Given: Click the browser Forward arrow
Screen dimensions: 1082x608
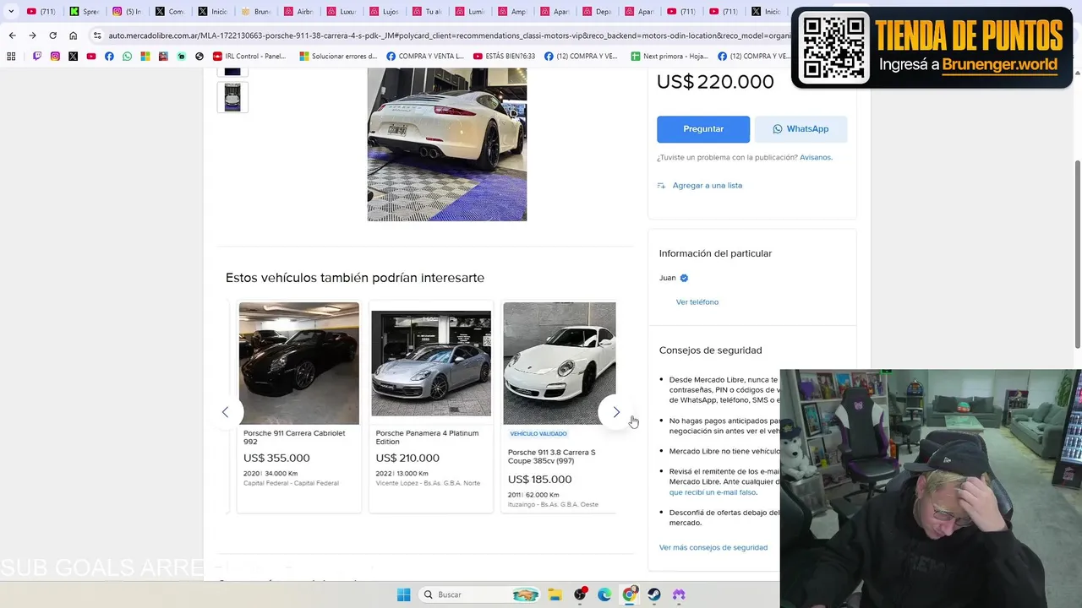Looking at the screenshot, I should pyautogui.click(x=32, y=35).
